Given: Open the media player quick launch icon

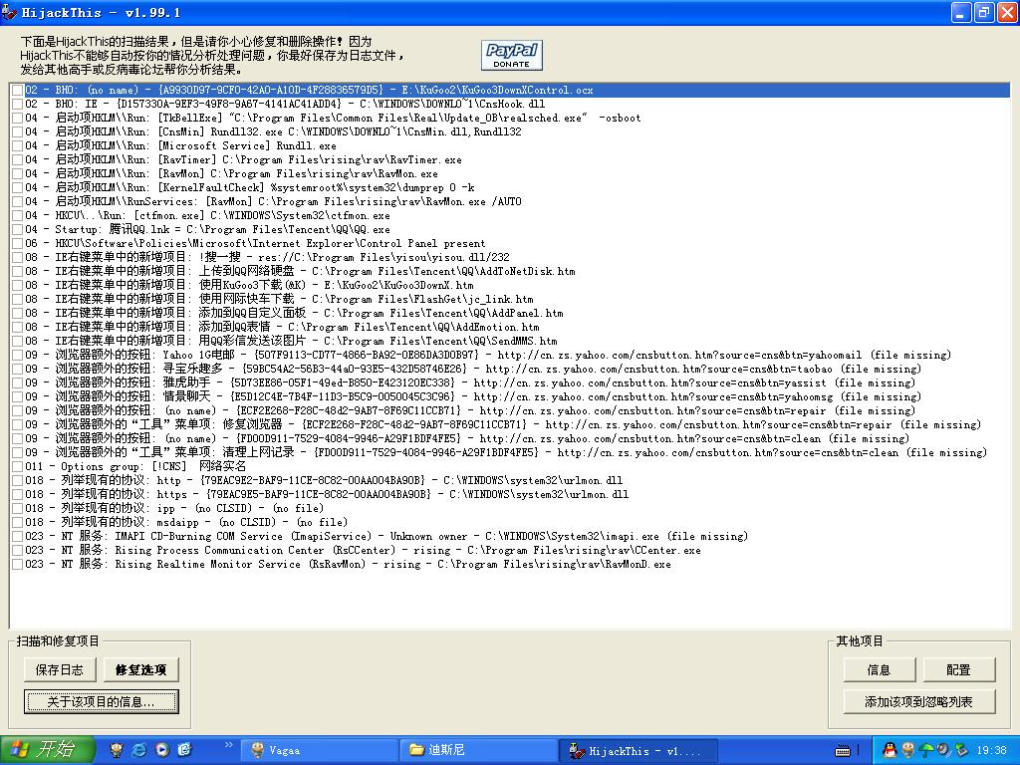Looking at the screenshot, I should [x=162, y=750].
